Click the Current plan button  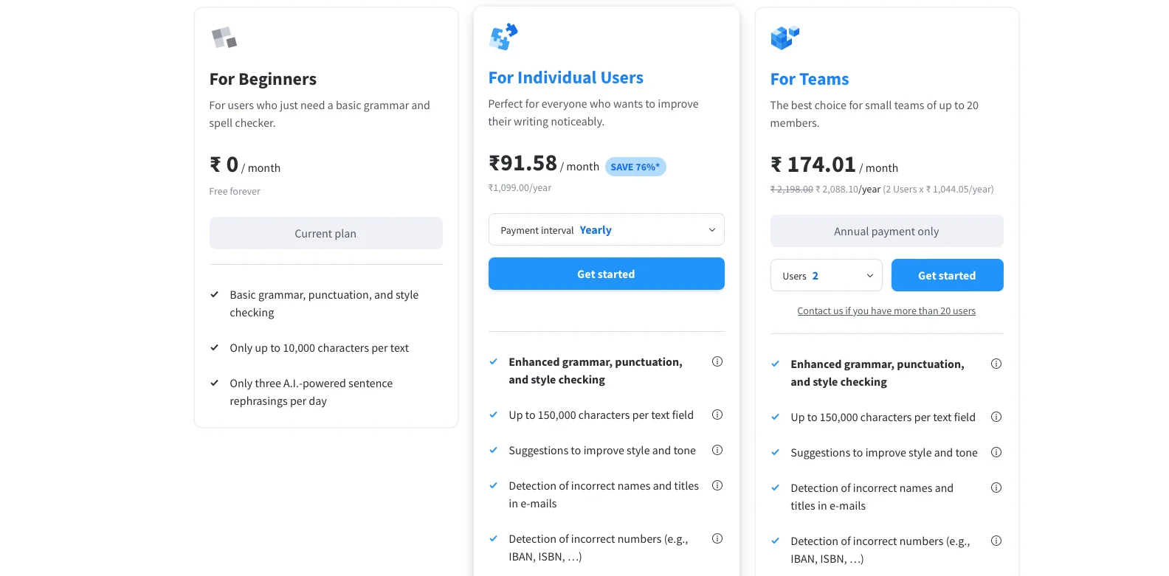(x=325, y=234)
